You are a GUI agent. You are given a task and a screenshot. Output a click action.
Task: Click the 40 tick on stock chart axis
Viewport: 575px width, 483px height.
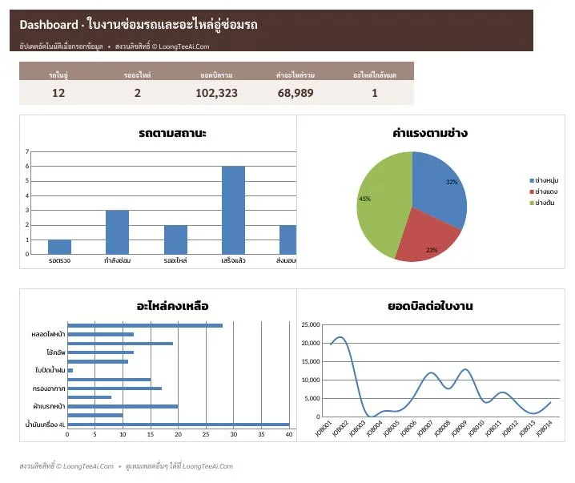click(x=289, y=434)
